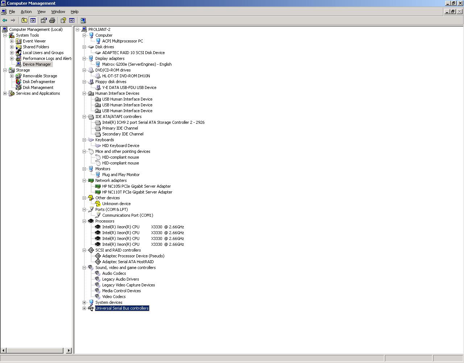Click the Back arrow toolbar button
The image size is (464, 363).
coord(5,21)
